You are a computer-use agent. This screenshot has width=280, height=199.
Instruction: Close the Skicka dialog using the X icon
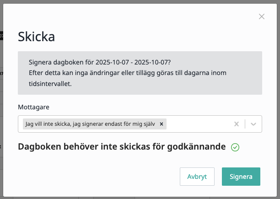pos(262,16)
